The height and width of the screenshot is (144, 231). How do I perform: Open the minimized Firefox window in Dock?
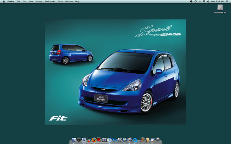[153, 140]
